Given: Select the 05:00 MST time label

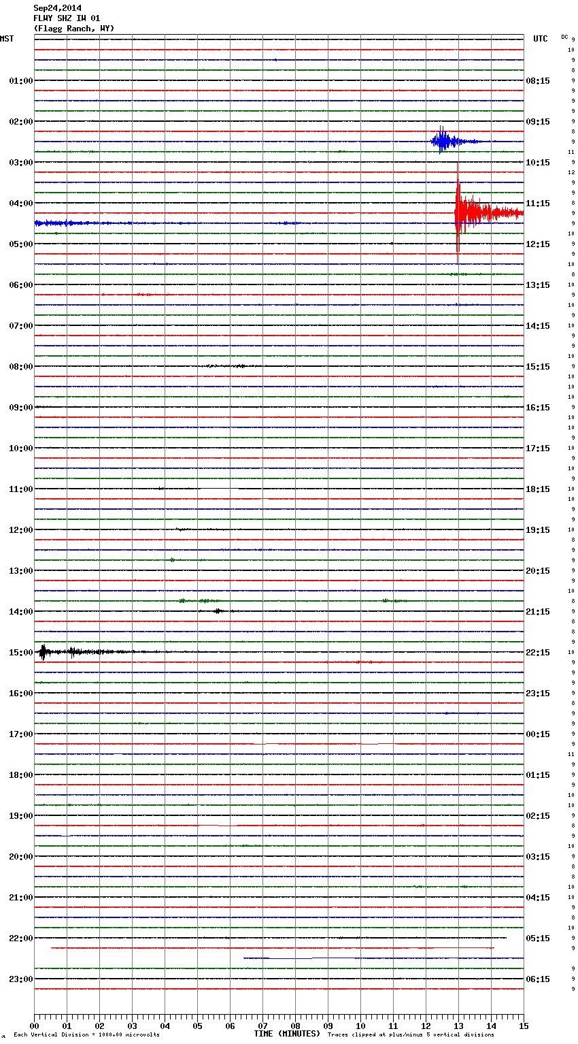Looking at the screenshot, I should coord(20,244).
